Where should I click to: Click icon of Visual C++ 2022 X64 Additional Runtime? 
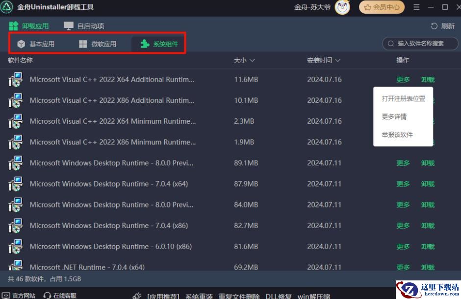(15, 79)
